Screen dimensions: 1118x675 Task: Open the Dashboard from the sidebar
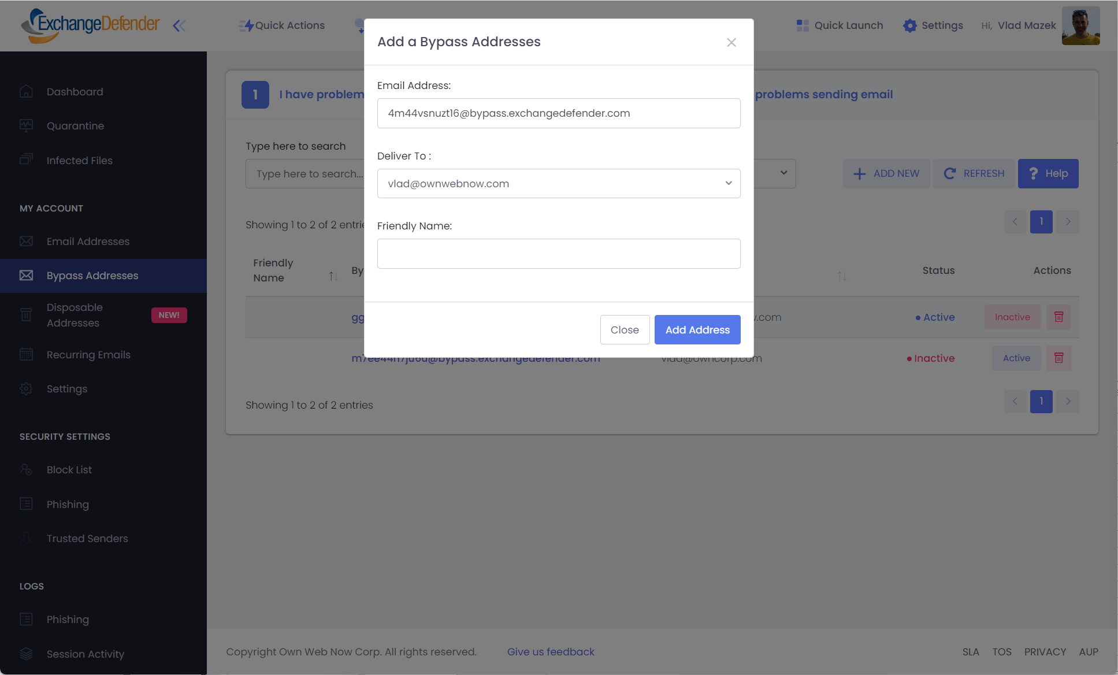point(75,91)
